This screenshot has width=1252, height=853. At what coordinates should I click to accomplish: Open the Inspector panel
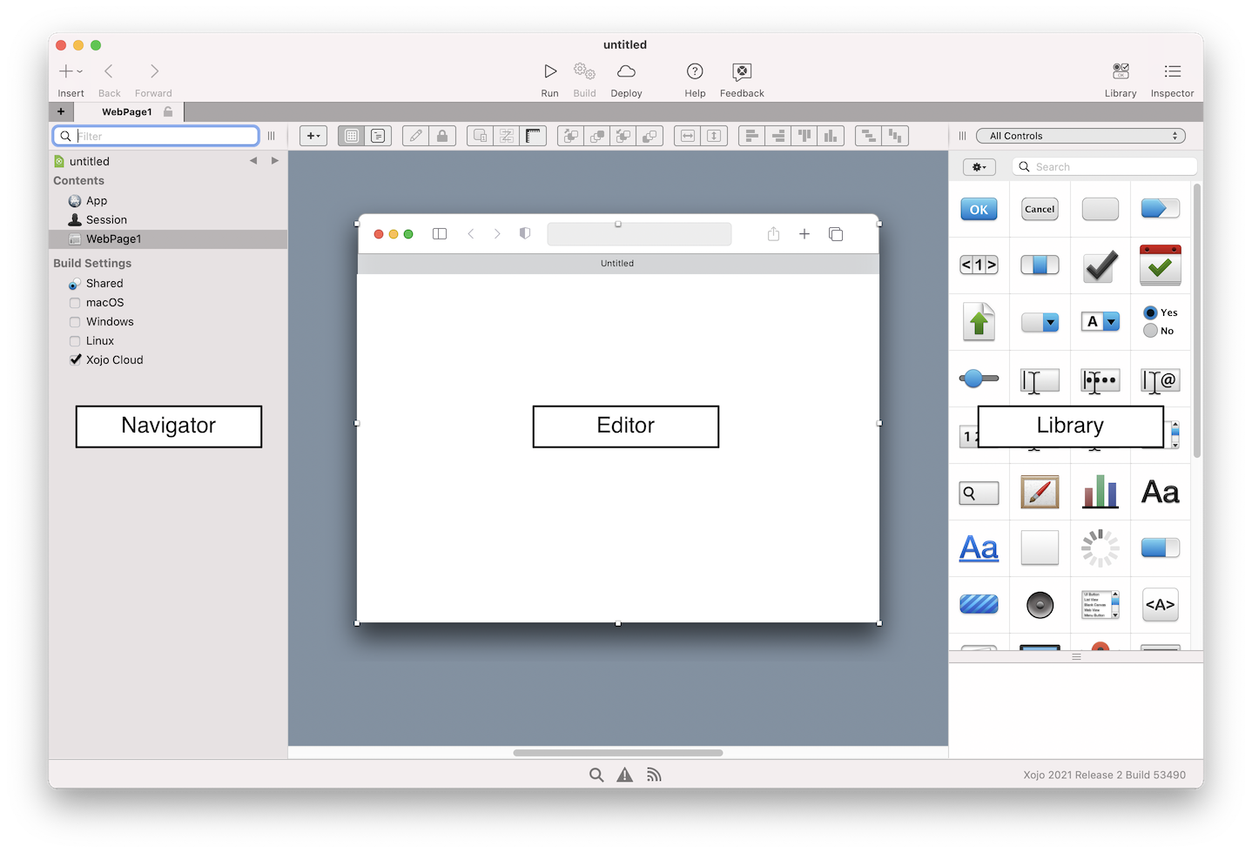tap(1172, 77)
